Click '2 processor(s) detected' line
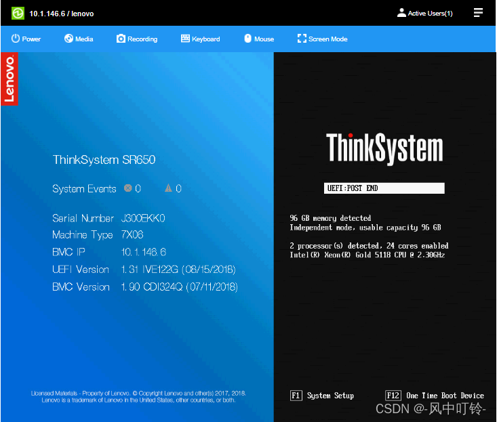This screenshot has height=422, width=497. pyautogui.click(x=369, y=246)
